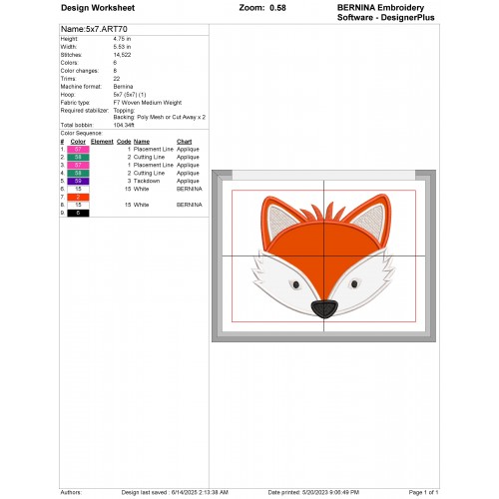The height and width of the screenshot is (499, 499).
Task: Click the green 58 swatch in row 4
Action: click(x=78, y=174)
